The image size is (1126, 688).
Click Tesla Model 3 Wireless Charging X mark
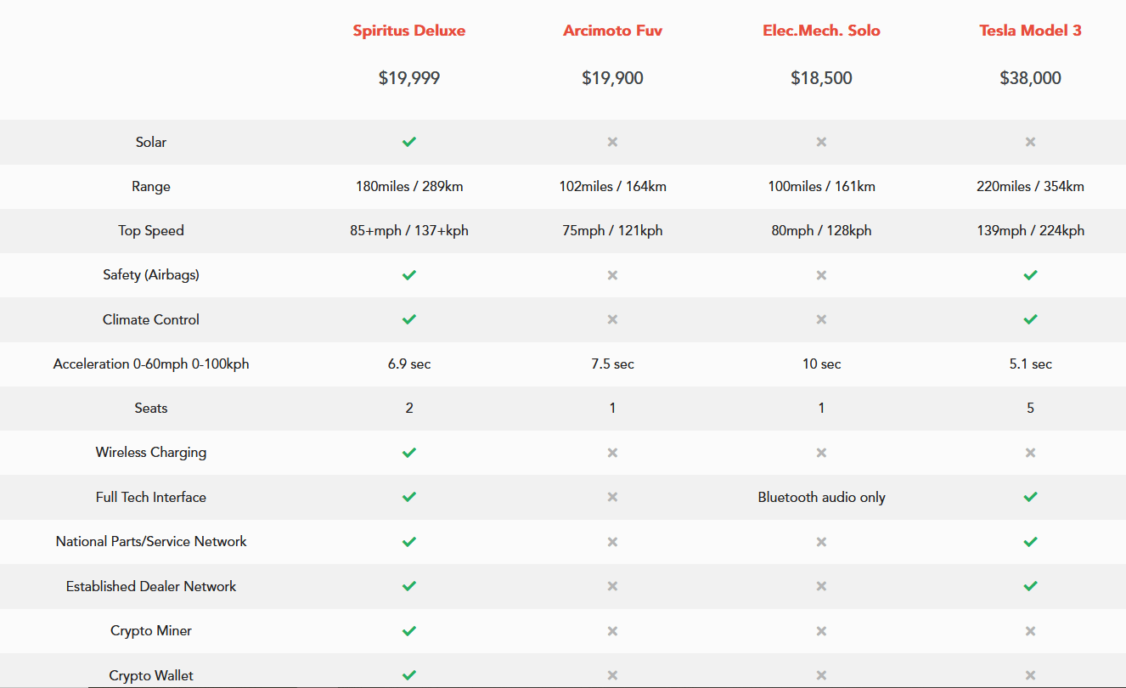click(1030, 453)
